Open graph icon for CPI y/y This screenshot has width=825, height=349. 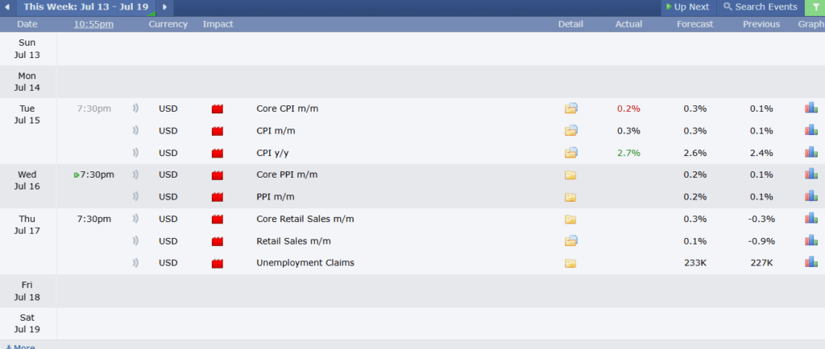810,152
